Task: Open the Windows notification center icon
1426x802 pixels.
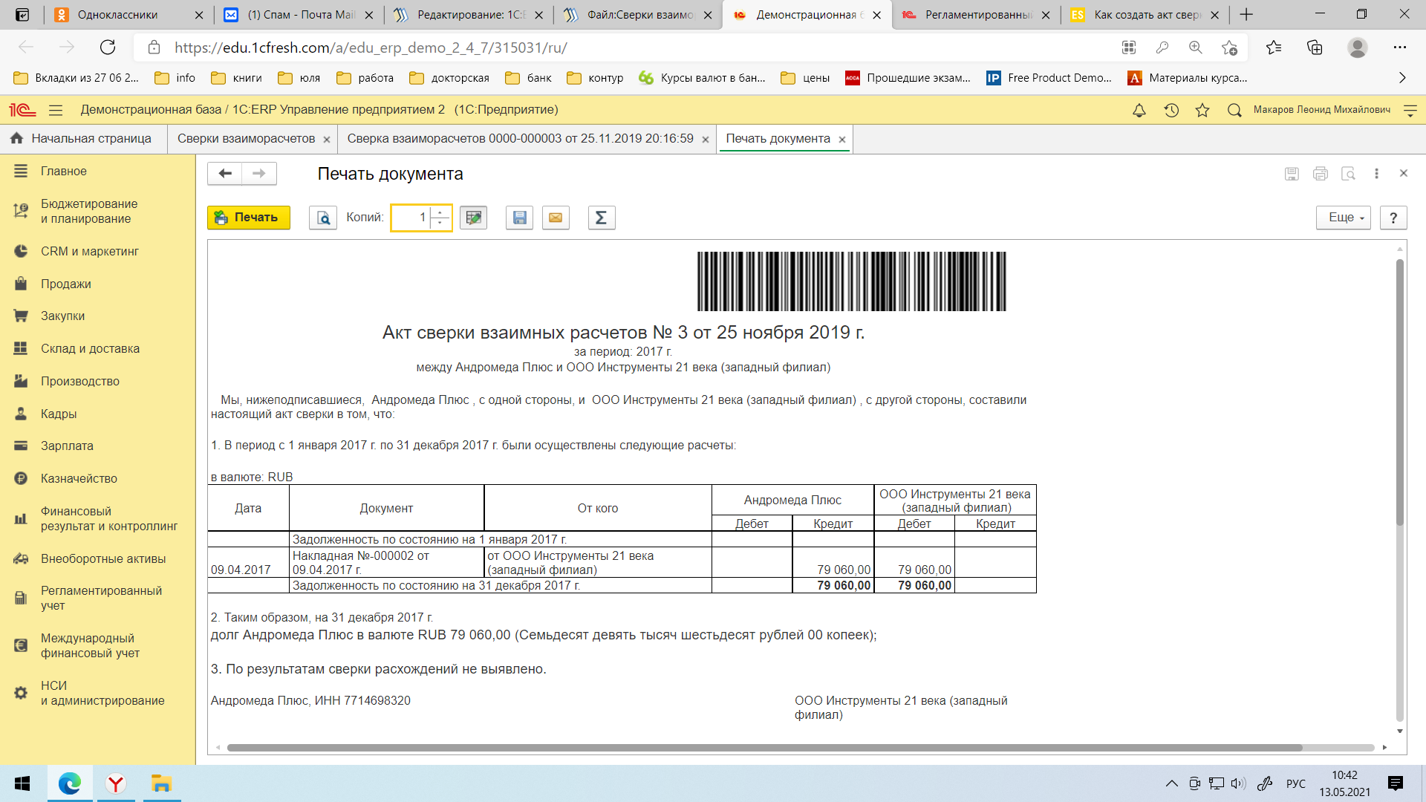Action: pyautogui.click(x=1395, y=783)
